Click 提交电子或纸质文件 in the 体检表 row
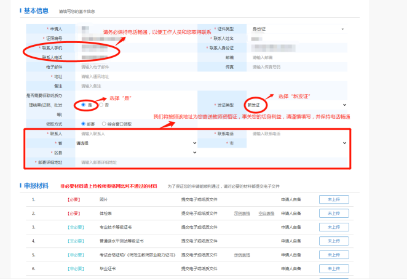Screen dimensions: 407x280 click(199, 214)
